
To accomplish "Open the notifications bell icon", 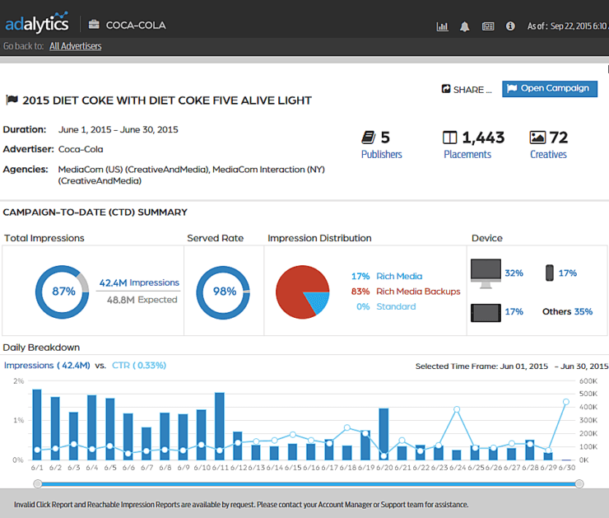I will coord(464,26).
